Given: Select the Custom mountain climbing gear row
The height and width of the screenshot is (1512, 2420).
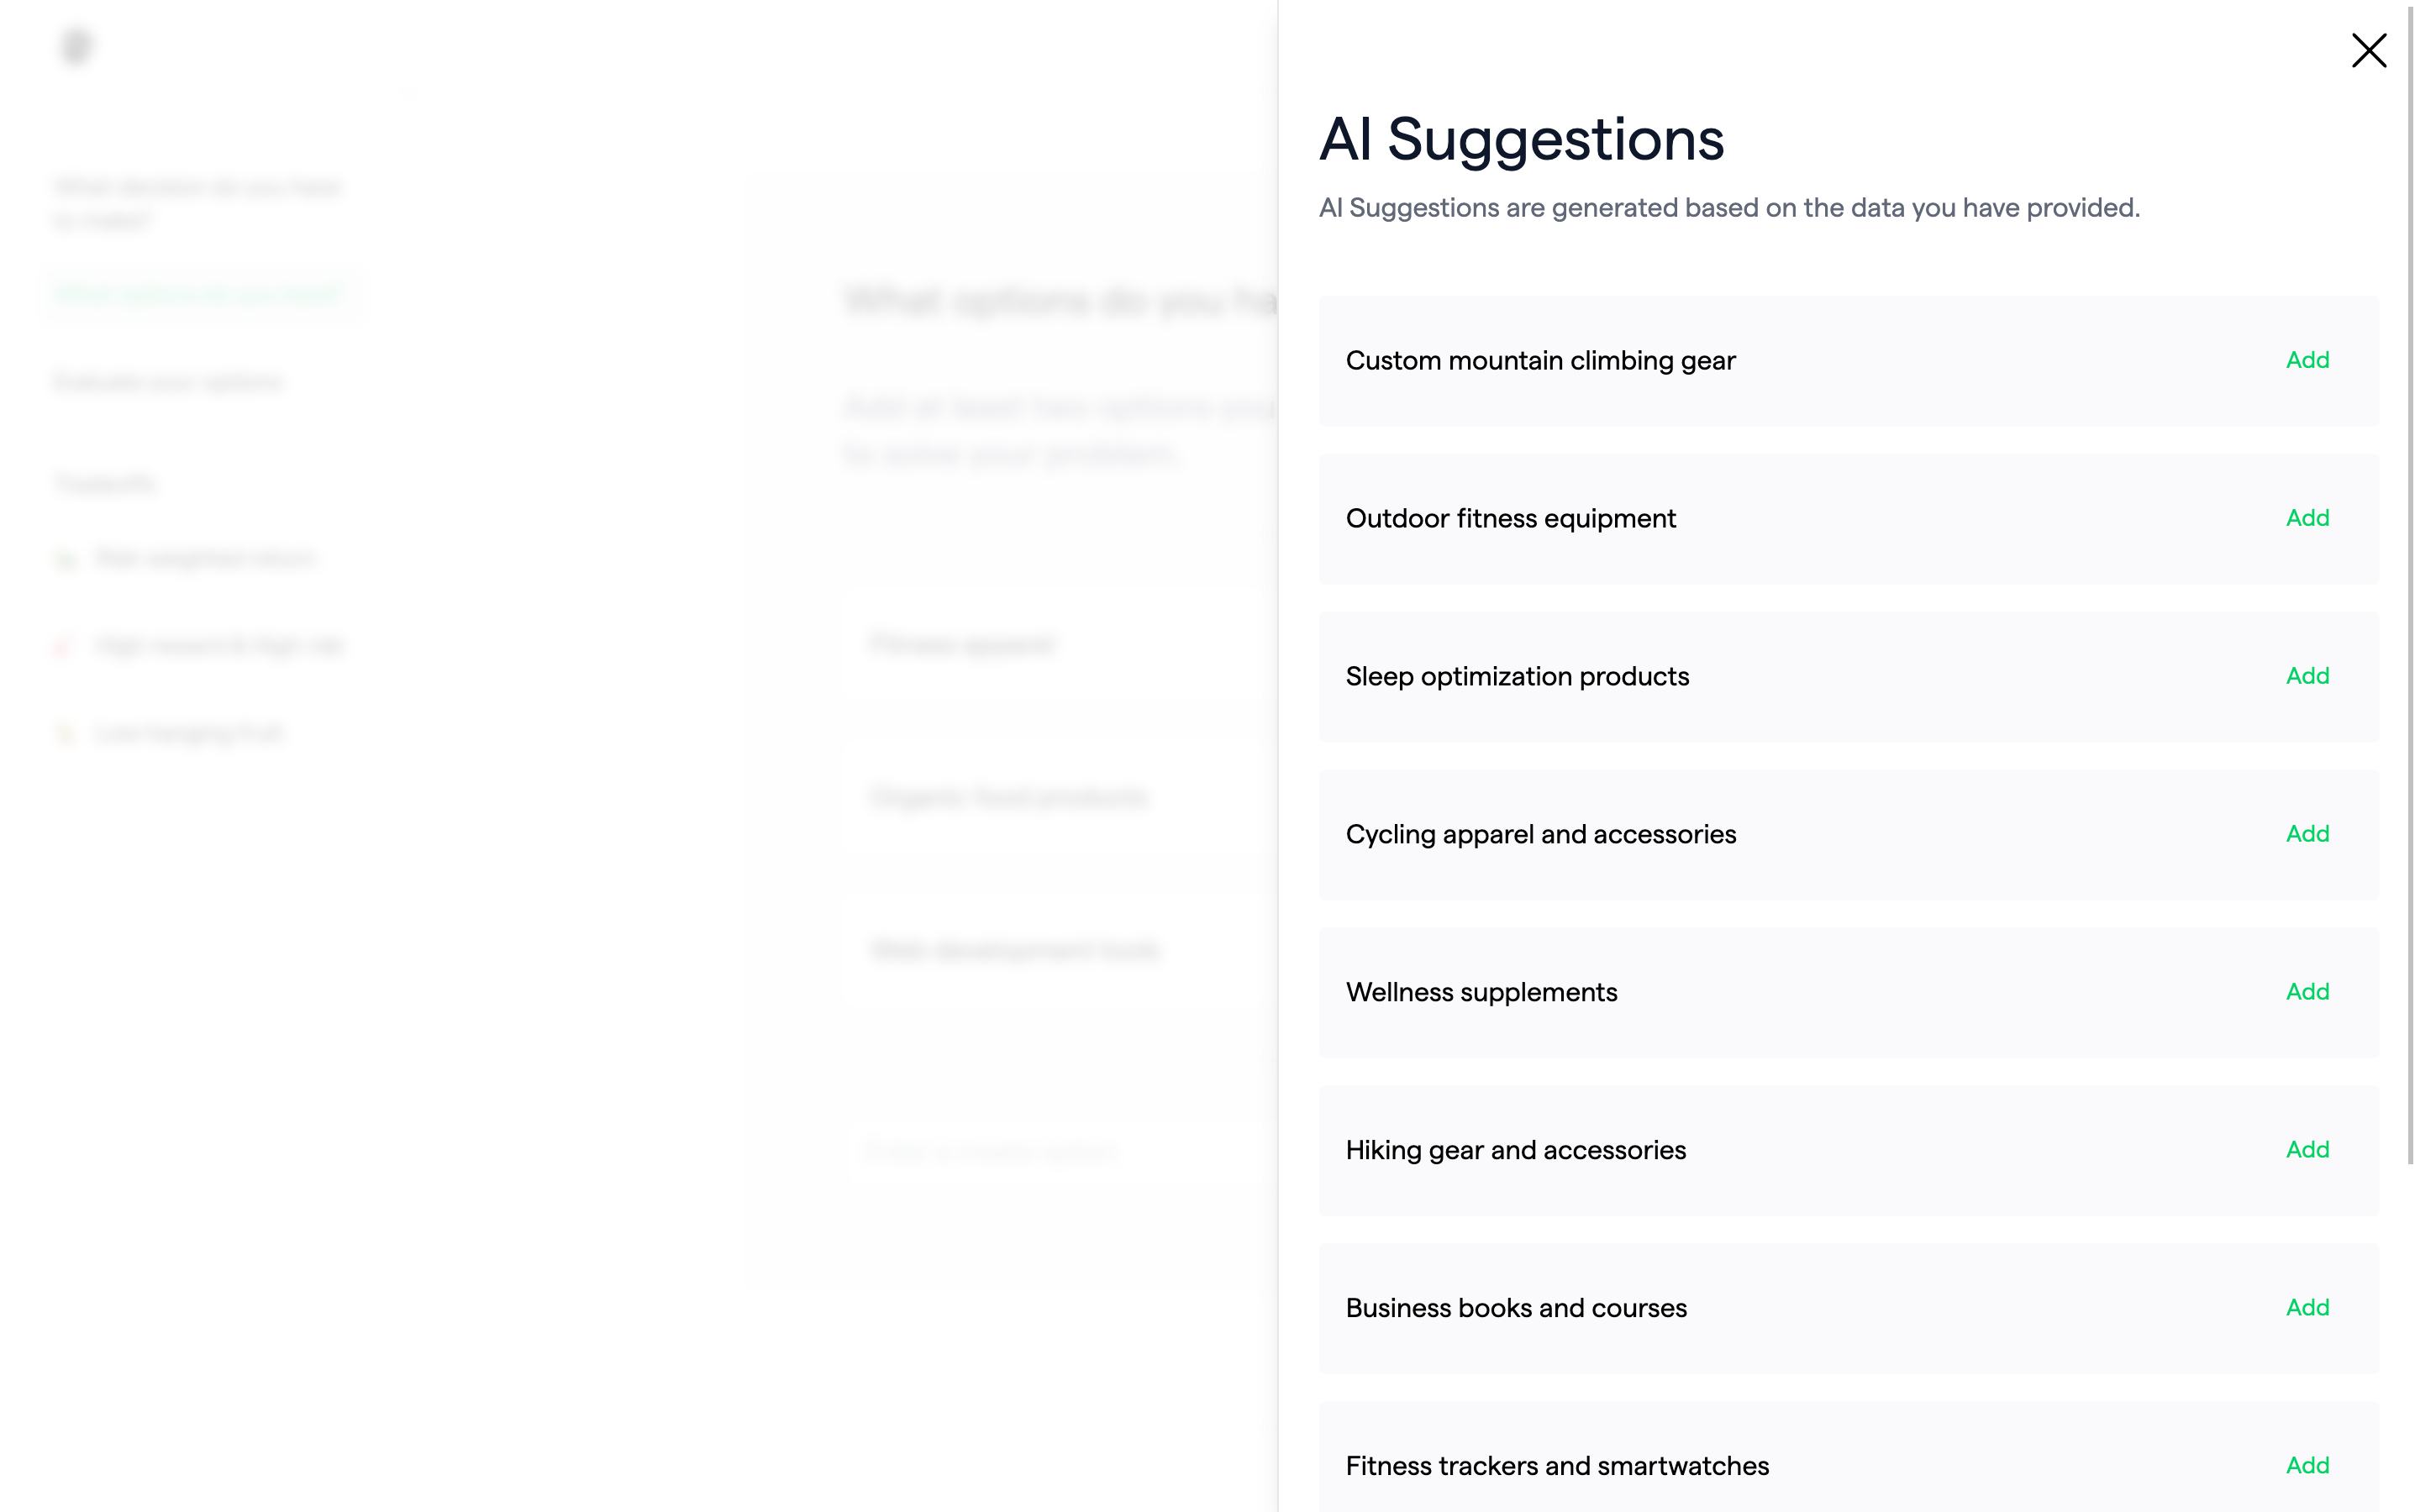Looking at the screenshot, I should click(1848, 361).
